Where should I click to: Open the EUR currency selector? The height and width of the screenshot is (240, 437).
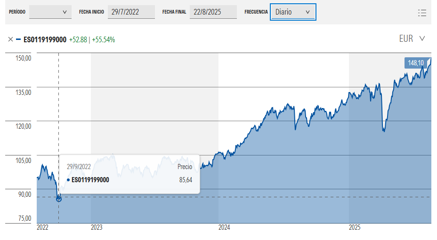tap(412, 39)
